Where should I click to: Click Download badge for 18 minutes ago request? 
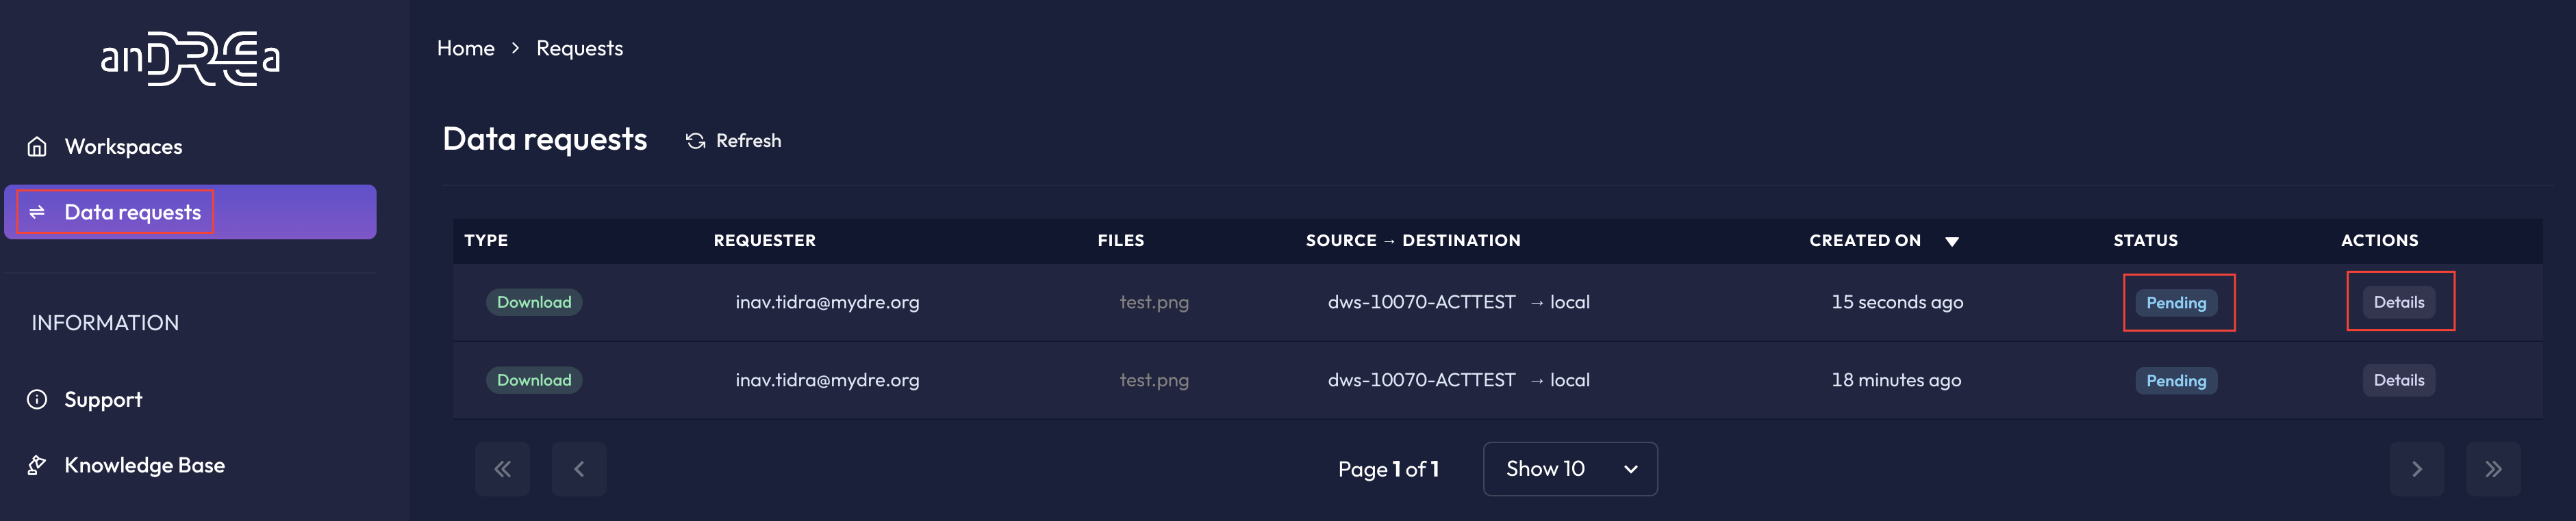534,380
